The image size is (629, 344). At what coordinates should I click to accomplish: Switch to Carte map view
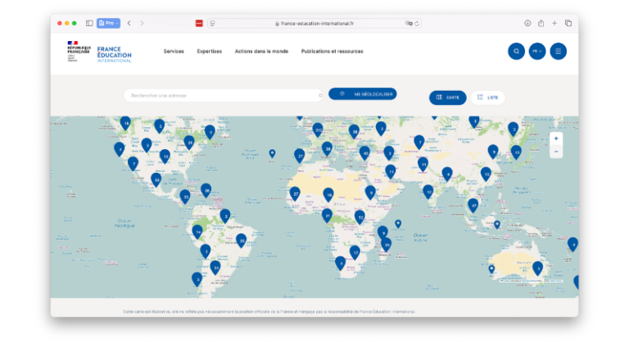447,97
